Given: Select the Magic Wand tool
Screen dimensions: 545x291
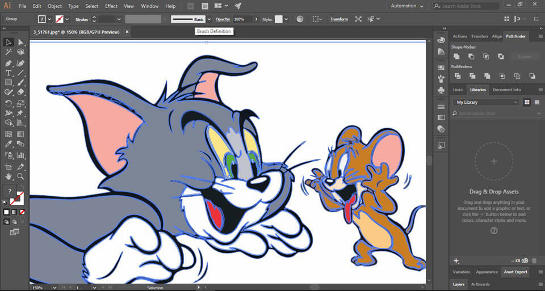Looking at the screenshot, I should coord(9,52).
